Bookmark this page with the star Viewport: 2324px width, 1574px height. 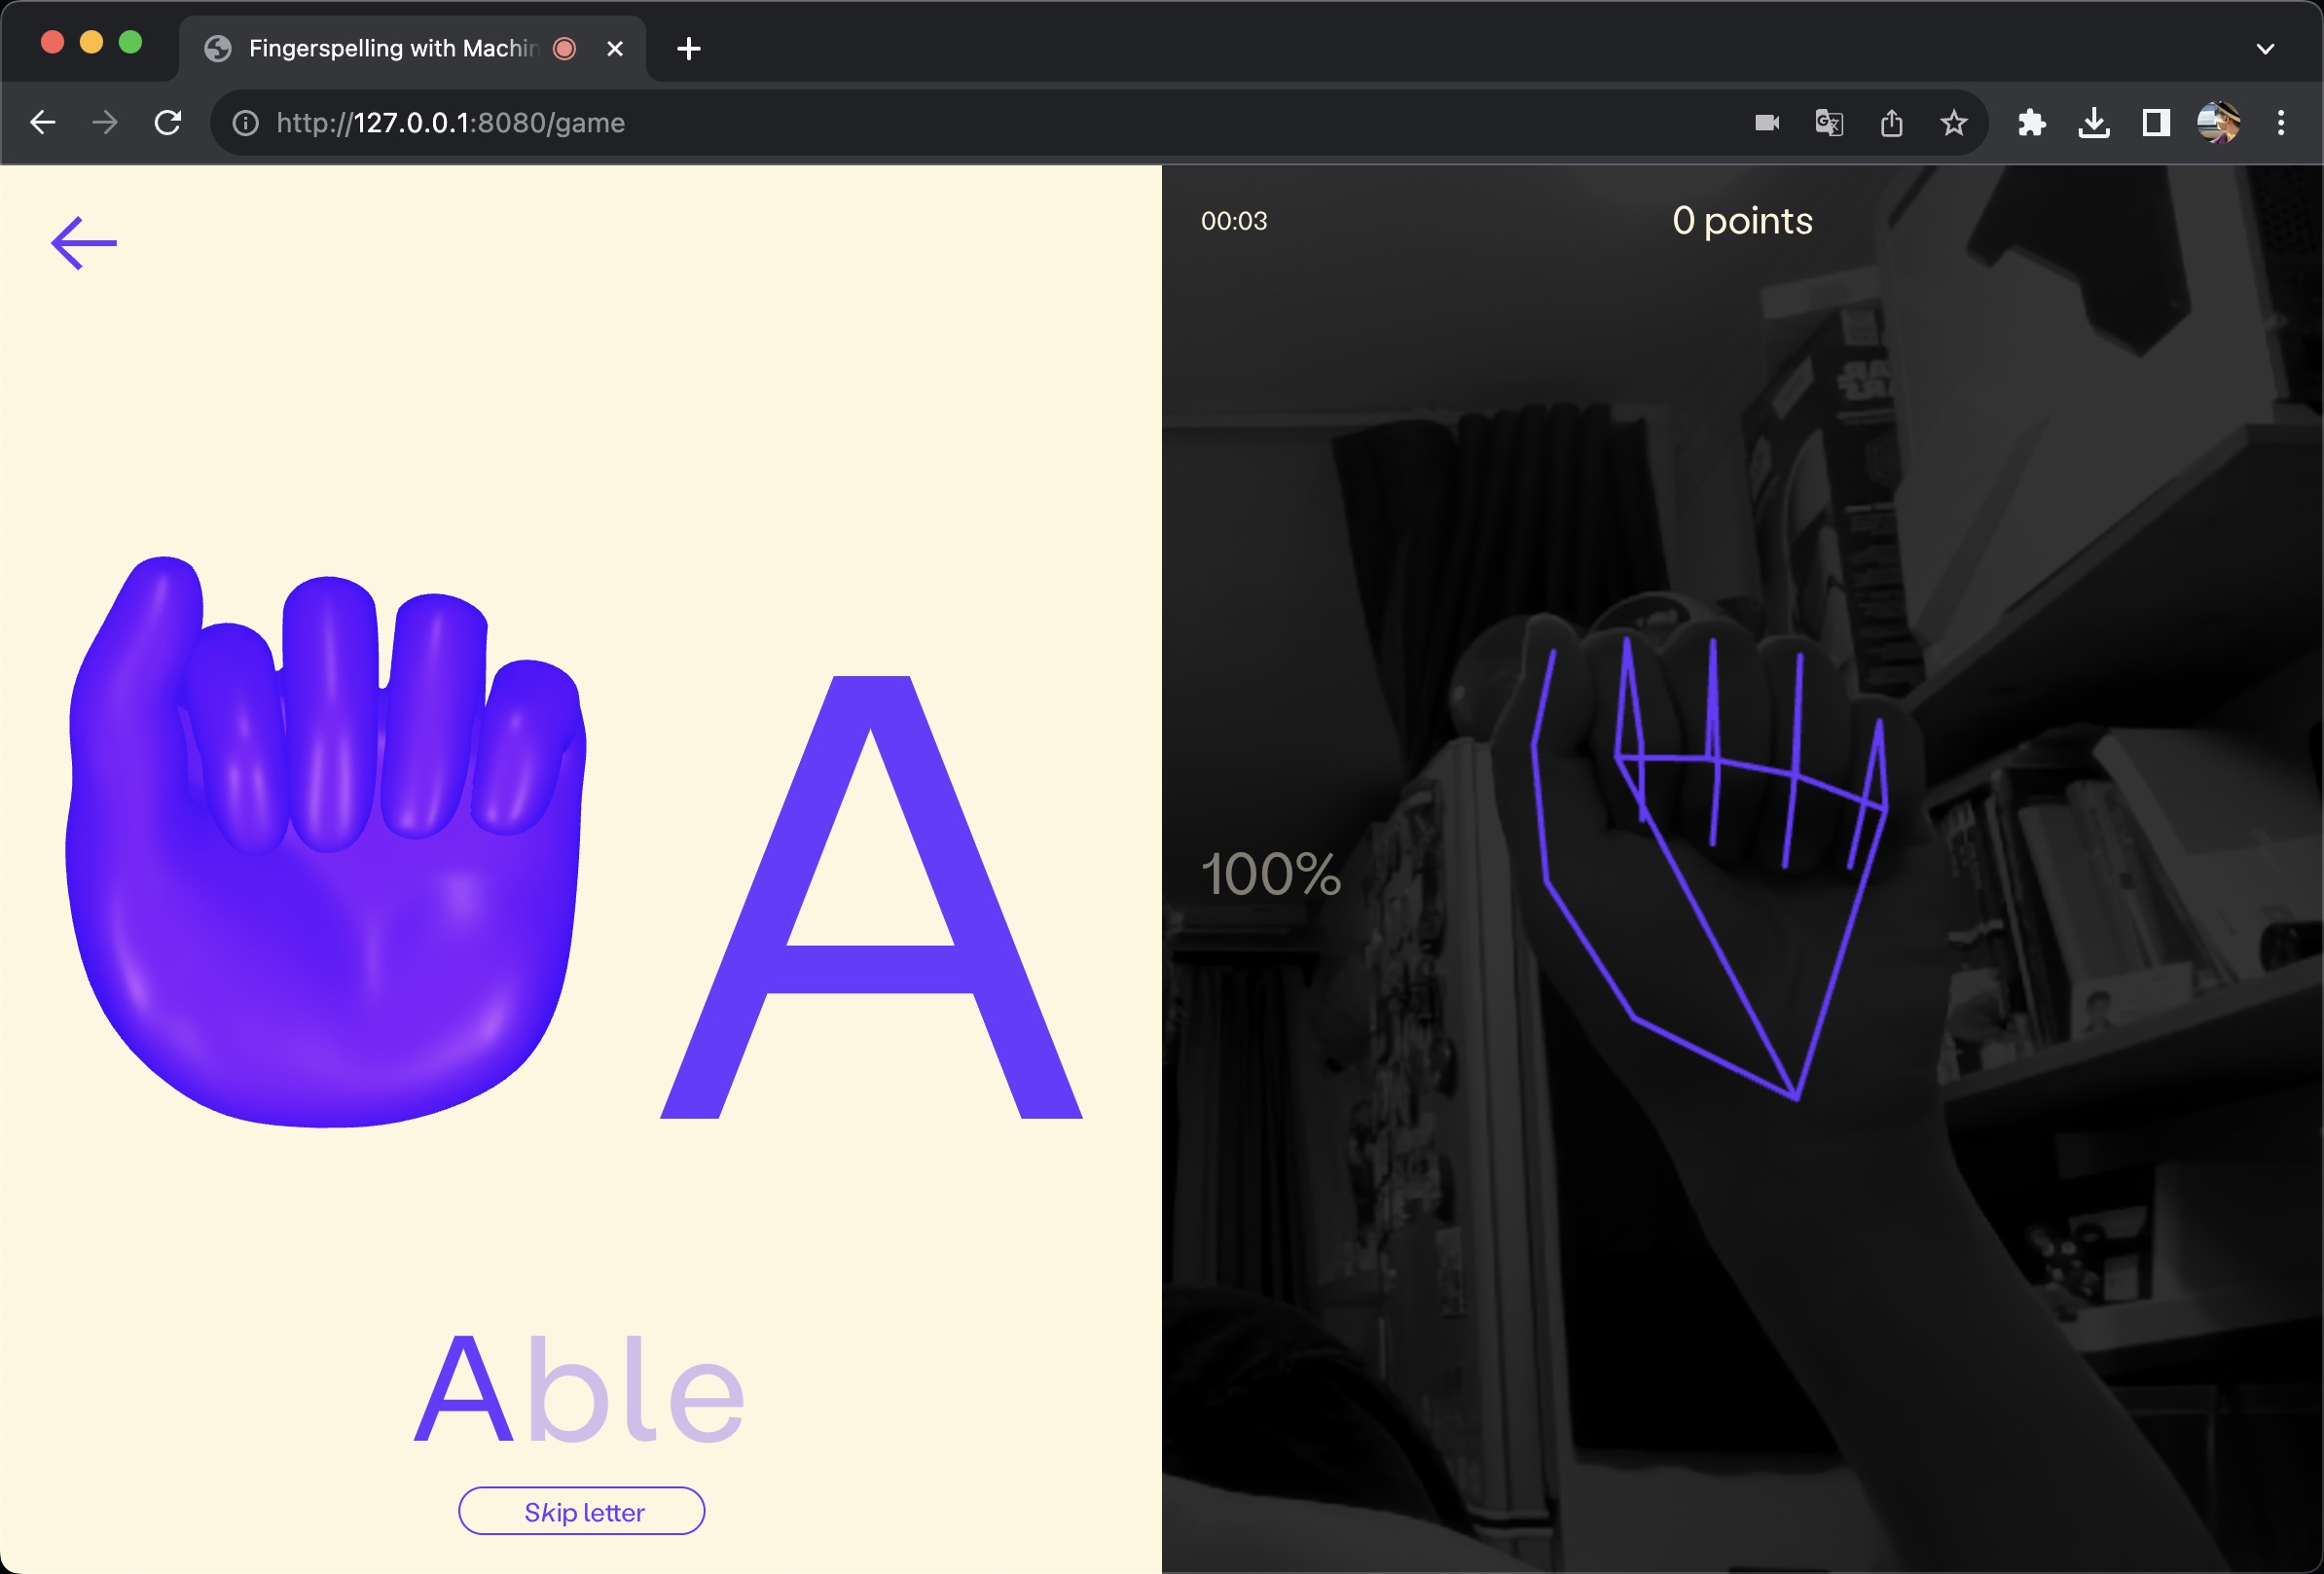tap(1953, 123)
